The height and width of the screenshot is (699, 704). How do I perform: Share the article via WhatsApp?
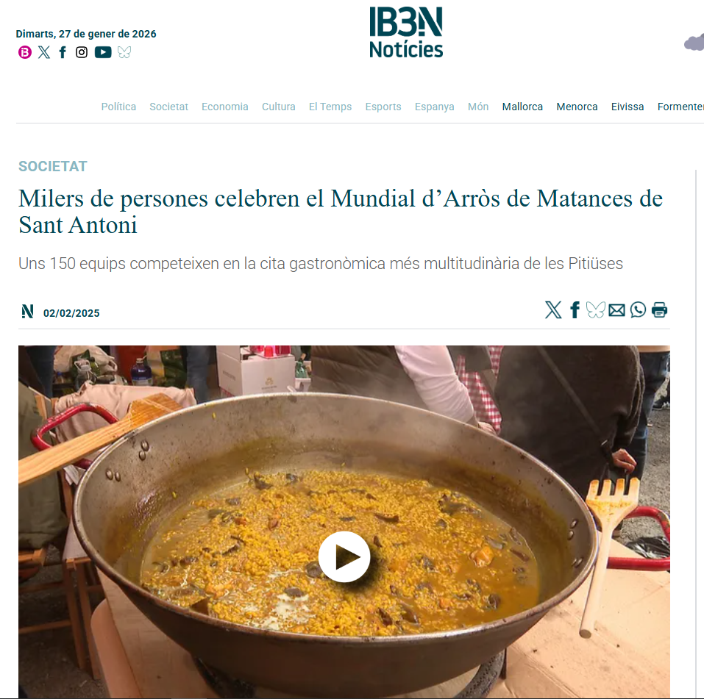[x=638, y=310]
